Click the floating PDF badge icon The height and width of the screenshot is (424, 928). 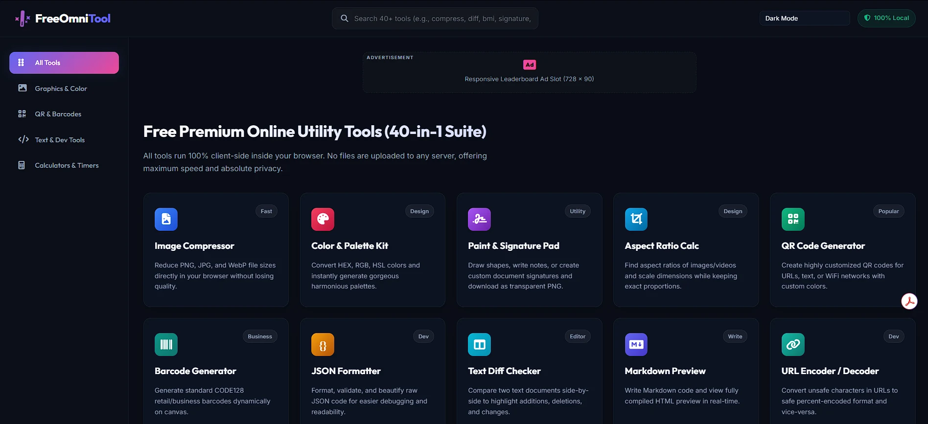pyautogui.click(x=909, y=301)
